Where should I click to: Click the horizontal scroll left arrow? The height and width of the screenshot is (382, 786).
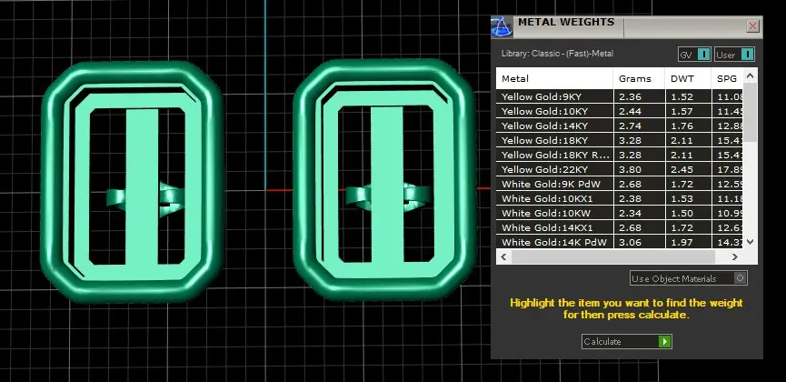[503, 256]
